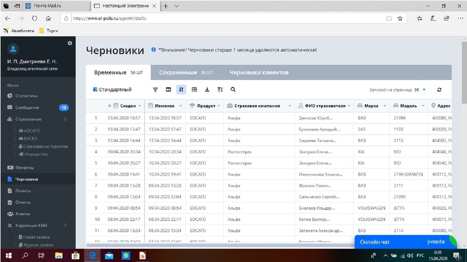The width and height of the screenshot is (467, 262).
Task: Select the Стандартный view preset
Action: [x=112, y=90]
